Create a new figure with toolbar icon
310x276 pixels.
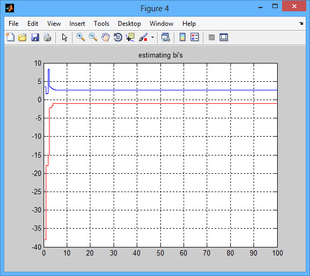10,37
